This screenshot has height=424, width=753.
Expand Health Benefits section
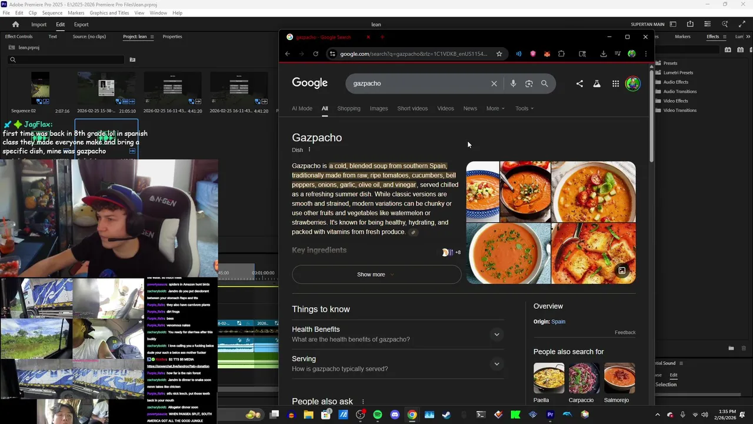497,334
